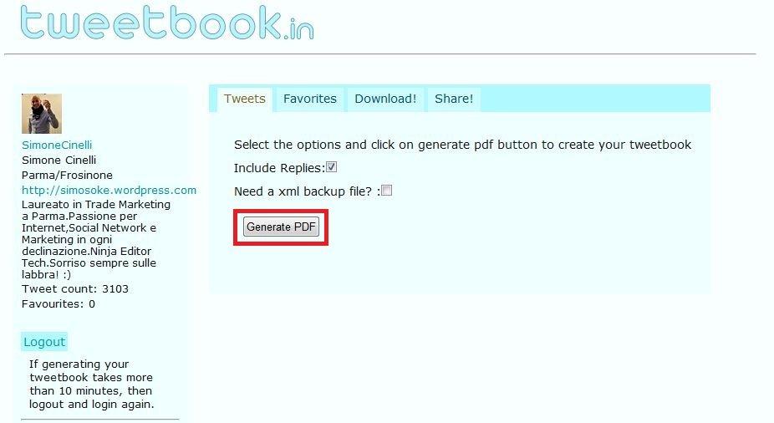774x423 pixels.
Task: Go to the Share! tab
Action: click(454, 99)
